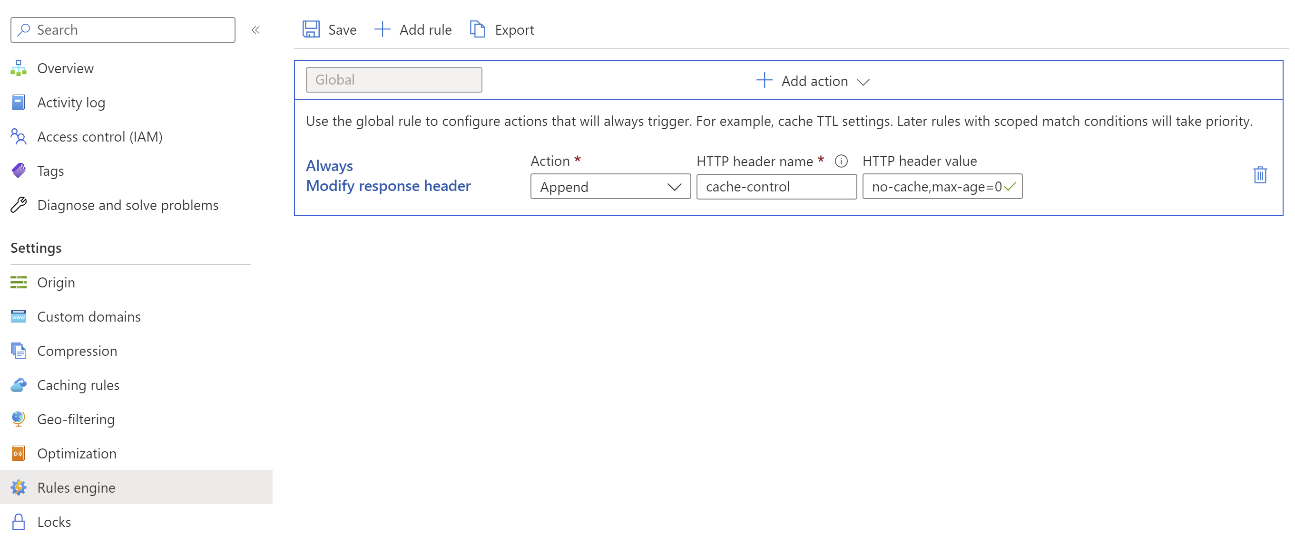Image resolution: width=1295 pixels, height=543 pixels.
Task: Delete the Modify response header action
Action: pos(1260,175)
